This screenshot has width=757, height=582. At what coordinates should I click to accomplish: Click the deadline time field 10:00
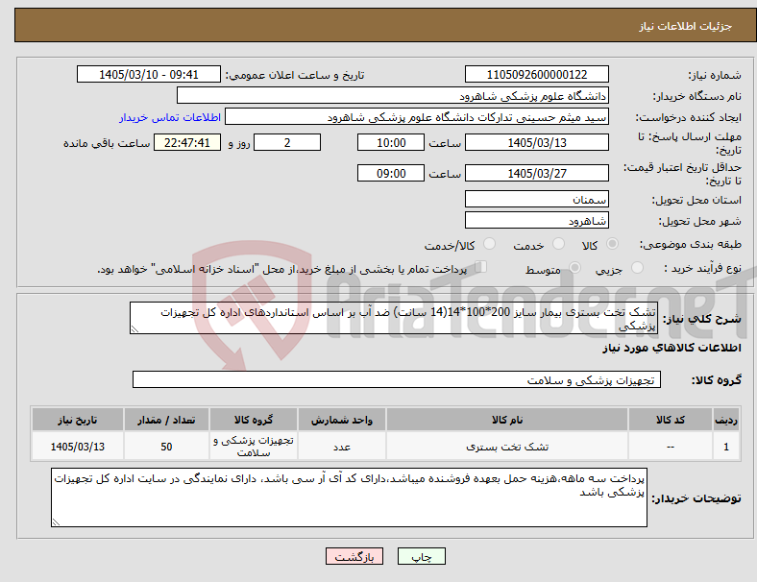391,143
